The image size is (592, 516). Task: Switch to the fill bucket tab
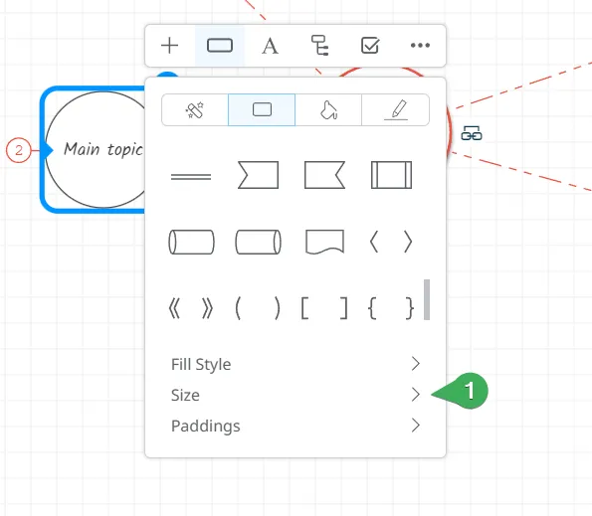coord(328,109)
